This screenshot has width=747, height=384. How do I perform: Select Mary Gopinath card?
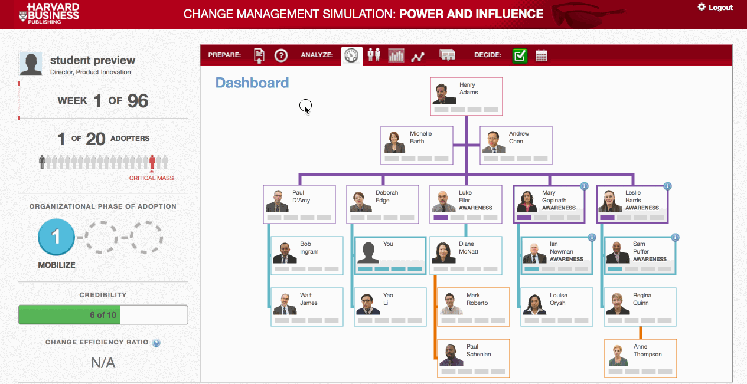pyautogui.click(x=549, y=205)
